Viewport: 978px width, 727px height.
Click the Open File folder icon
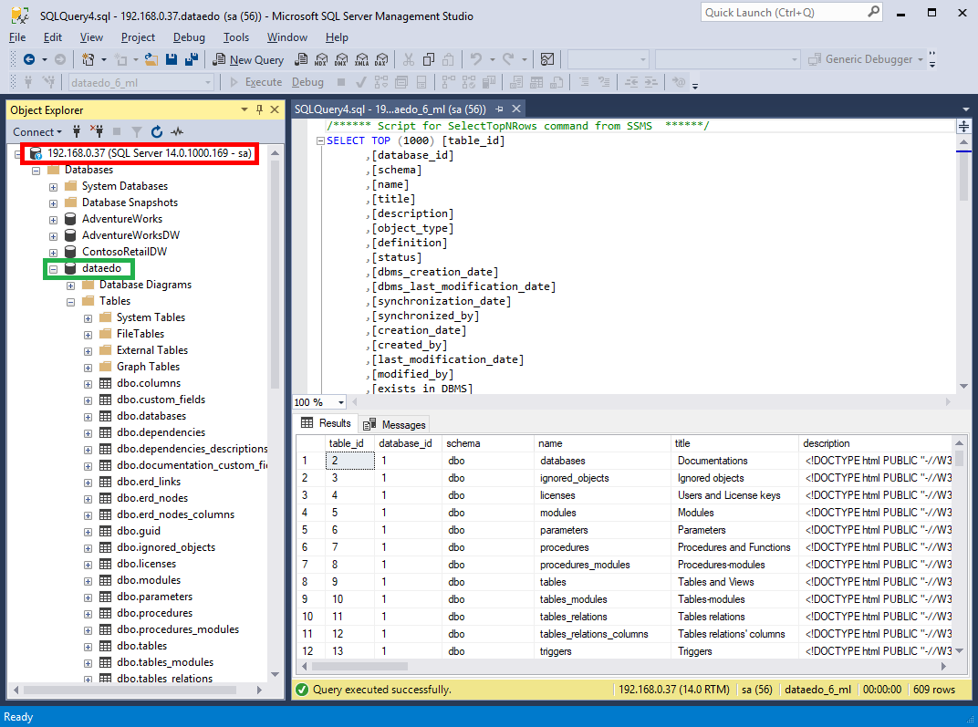pyautogui.click(x=151, y=59)
